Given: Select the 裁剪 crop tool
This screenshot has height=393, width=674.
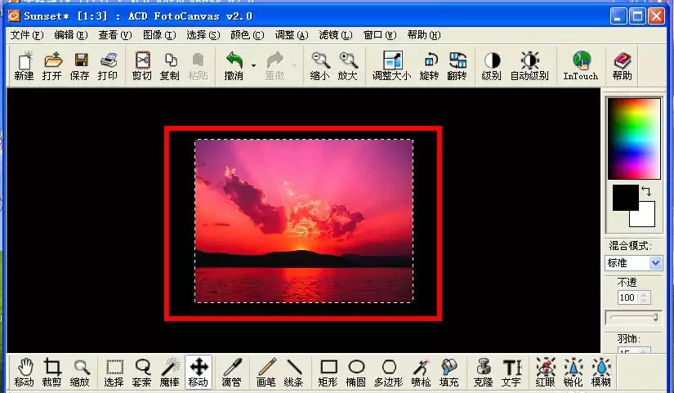Looking at the screenshot, I should (x=51, y=372).
